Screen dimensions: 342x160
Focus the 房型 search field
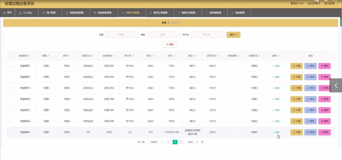click(164, 35)
